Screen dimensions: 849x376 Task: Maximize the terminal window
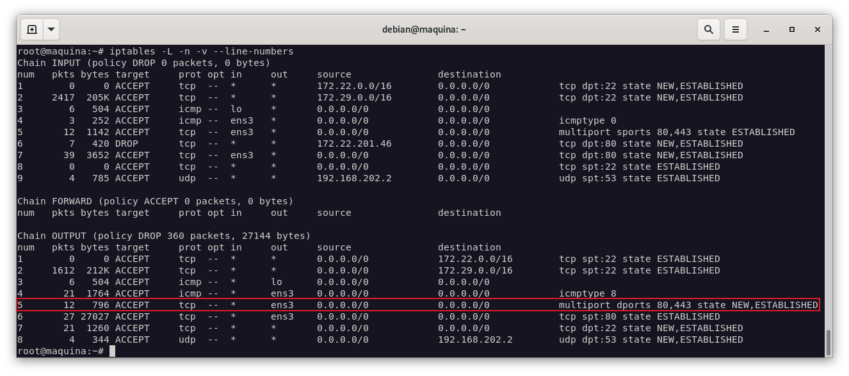792,29
